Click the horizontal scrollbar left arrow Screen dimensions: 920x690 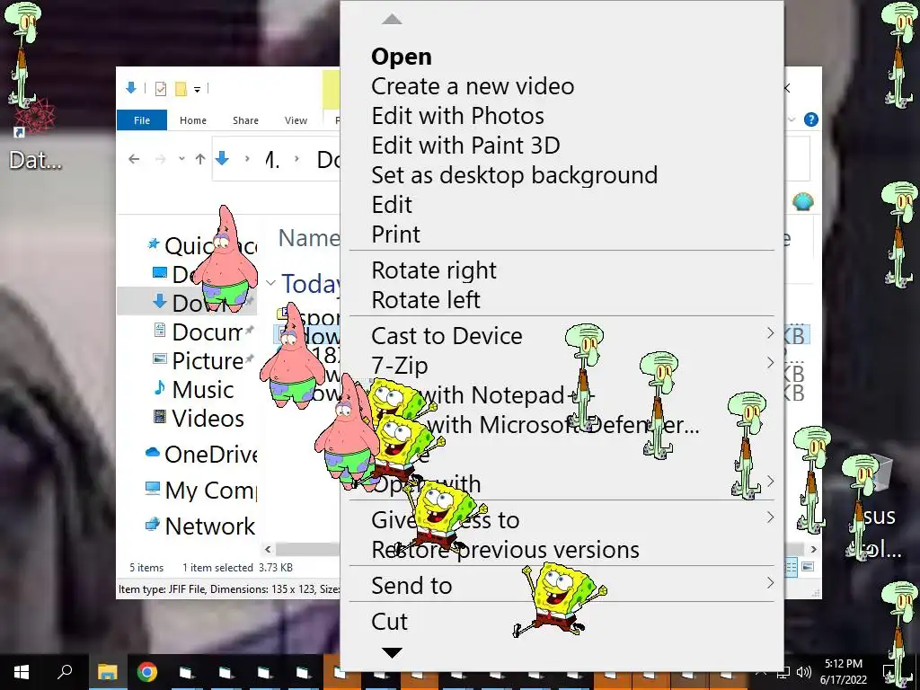(x=268, y=550)
